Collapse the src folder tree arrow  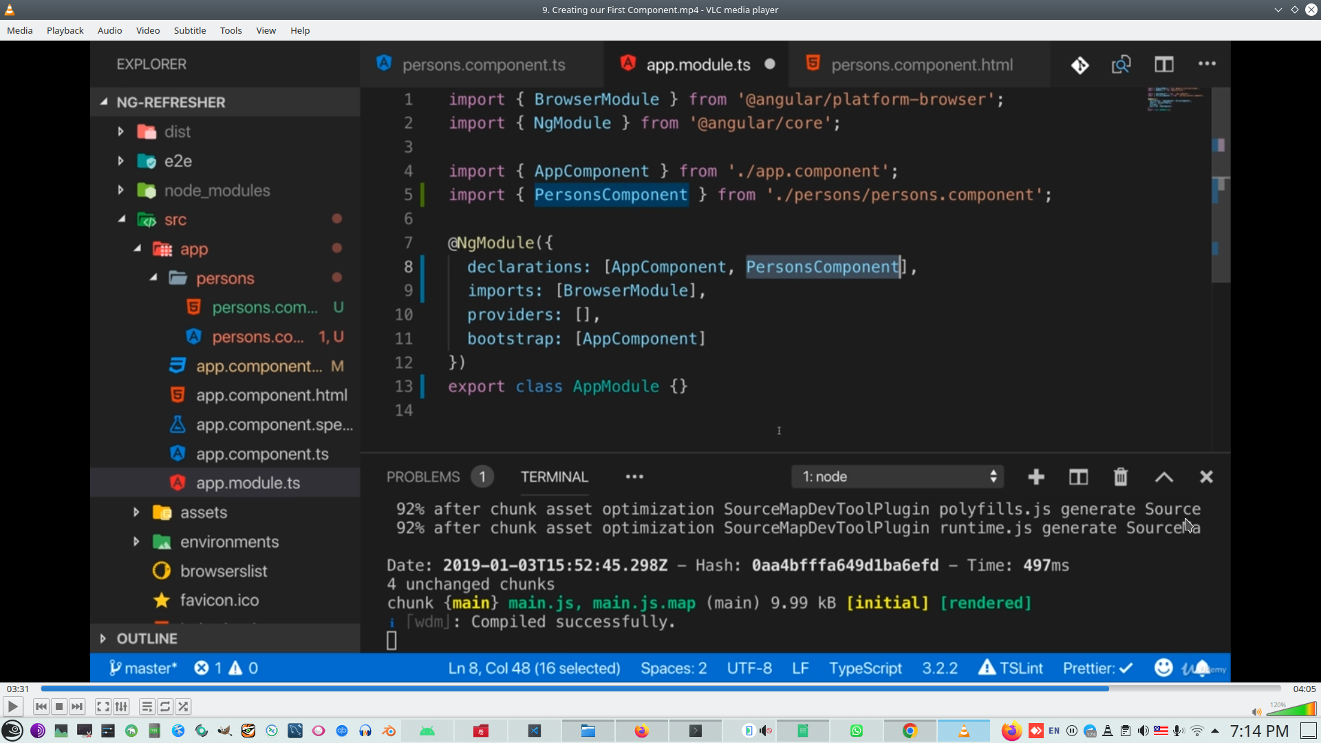pos(122,219)
